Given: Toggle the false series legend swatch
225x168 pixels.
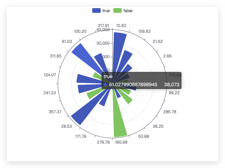Looking at the screenshot, I should [117, 10].
